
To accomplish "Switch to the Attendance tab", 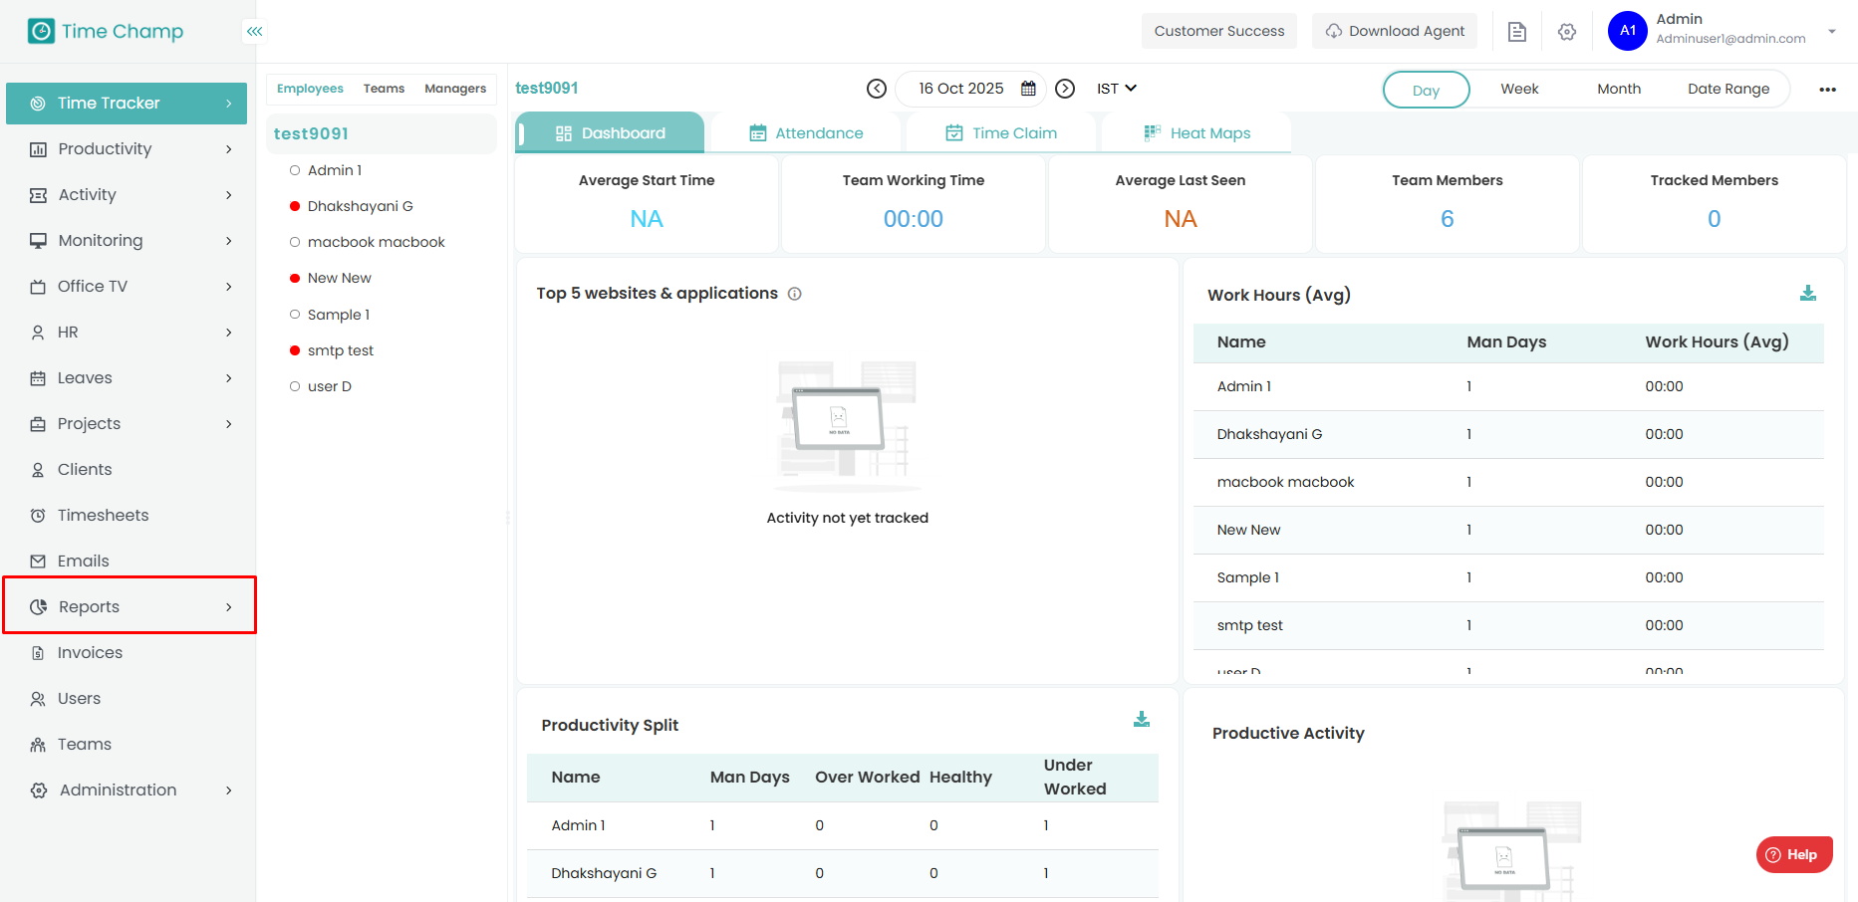I will point(807,133).
